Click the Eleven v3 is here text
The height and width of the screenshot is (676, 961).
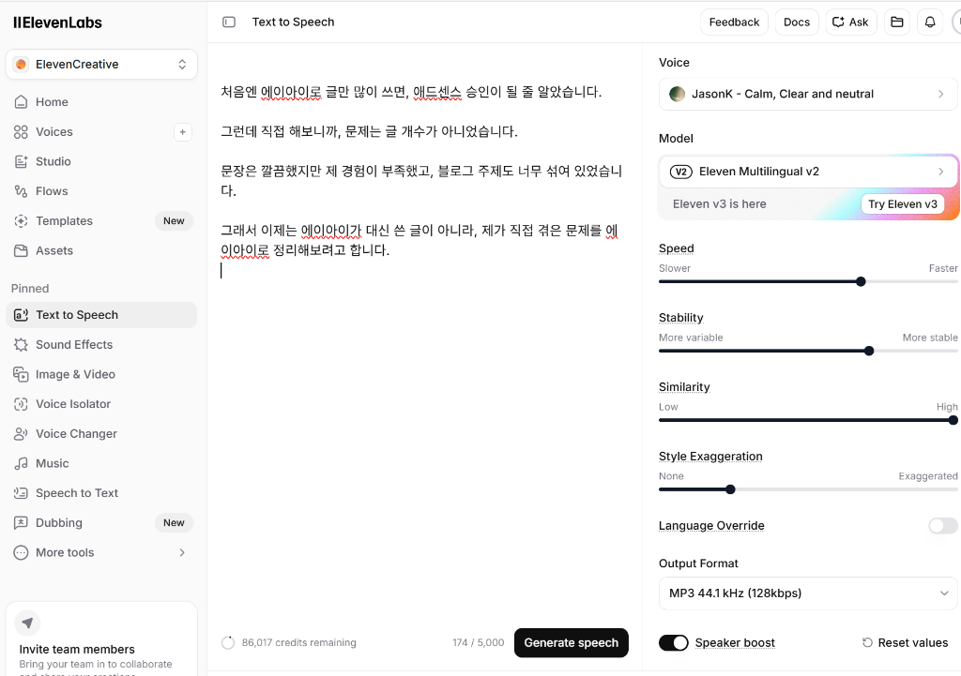(x=720, y=203)
